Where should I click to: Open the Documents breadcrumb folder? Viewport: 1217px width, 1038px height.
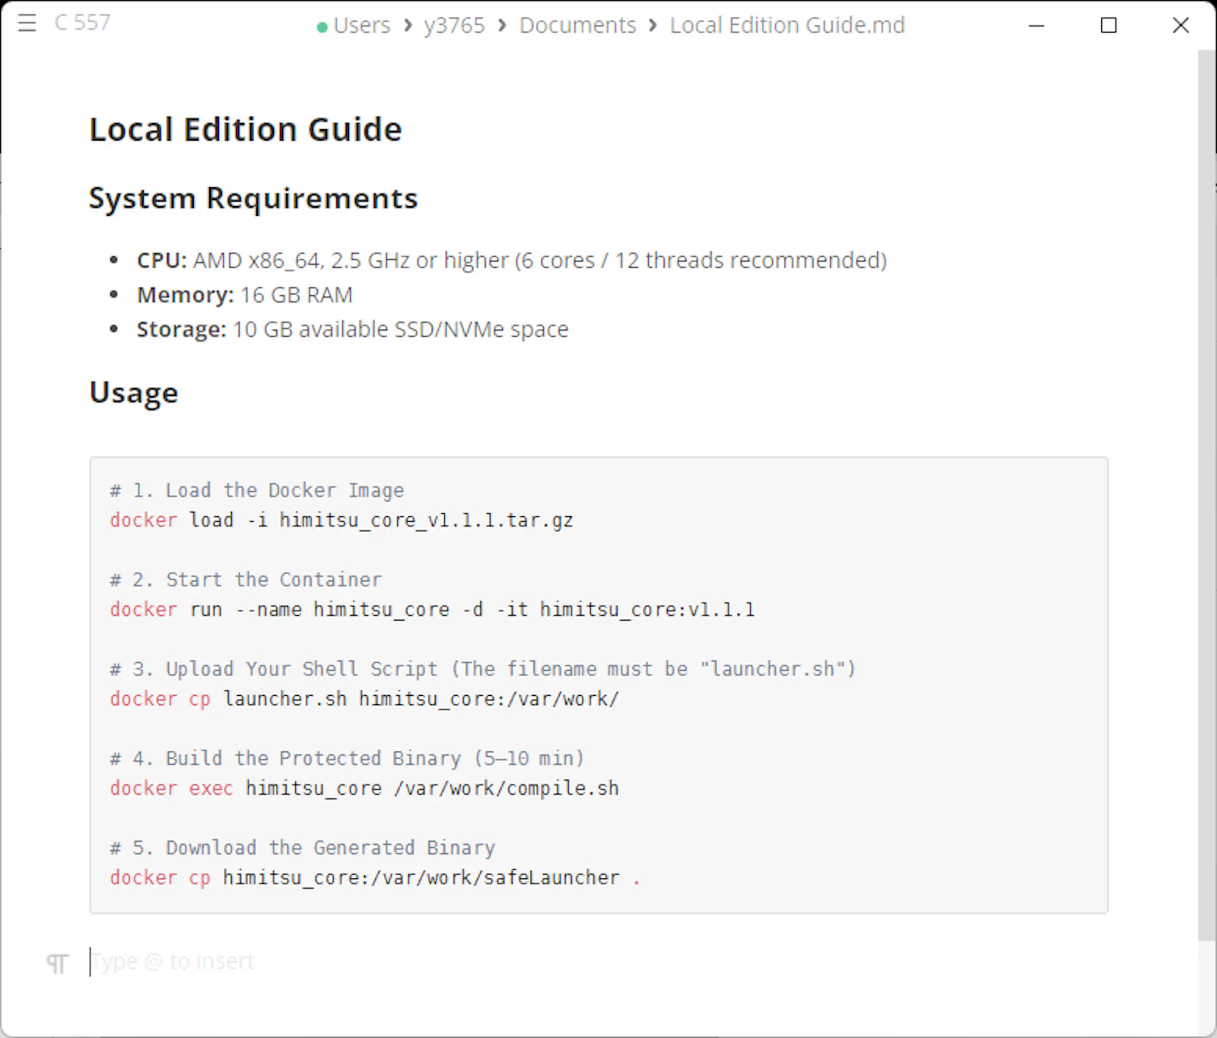click(x=578, y=25)
